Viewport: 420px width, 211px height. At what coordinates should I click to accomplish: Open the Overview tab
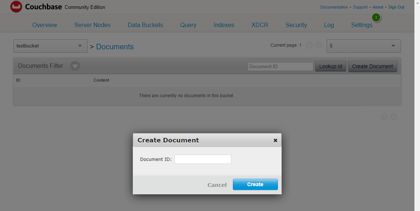click(x=45, y=25)
